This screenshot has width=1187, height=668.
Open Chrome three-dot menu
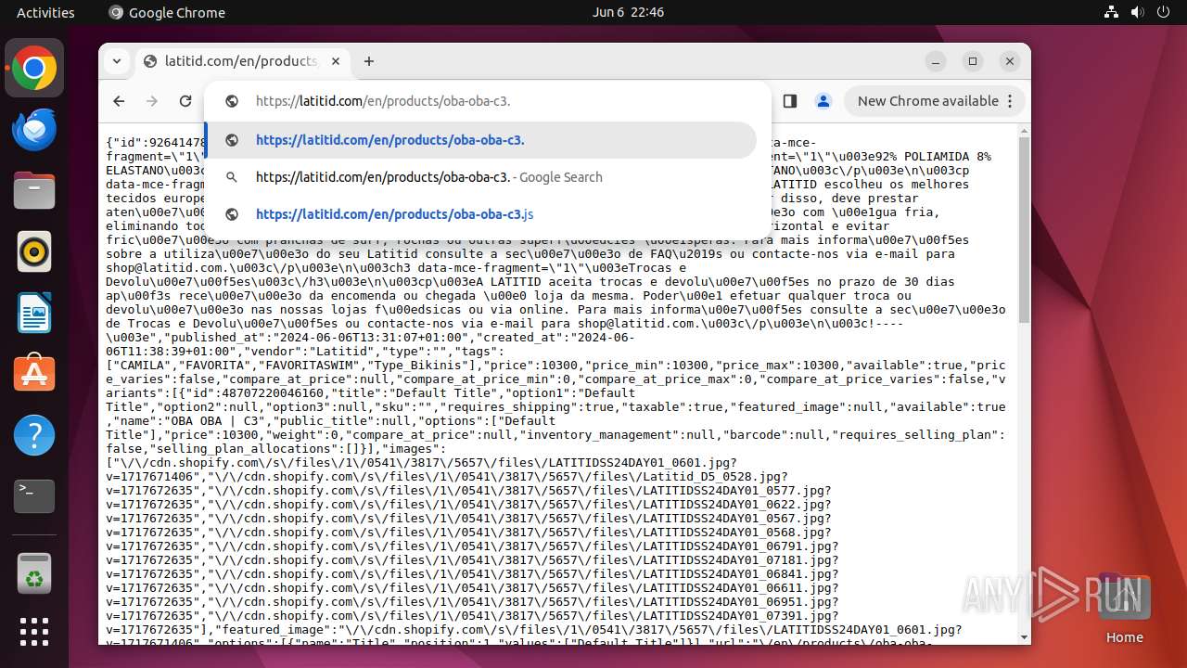click(x=1011, y=101)
